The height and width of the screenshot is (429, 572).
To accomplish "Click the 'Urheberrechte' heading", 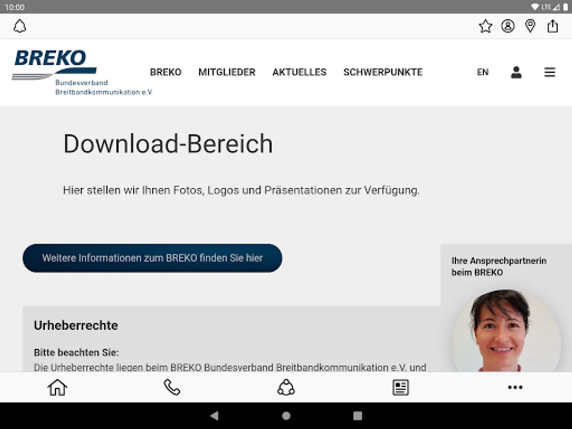I will click(x=76, y=326).
